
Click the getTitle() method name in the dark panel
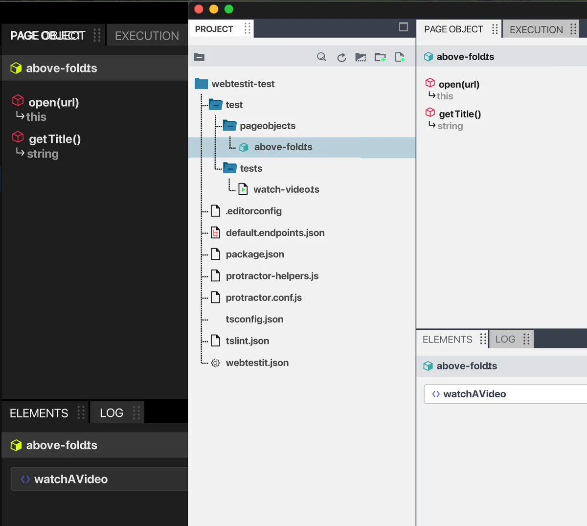pos(55,139)
